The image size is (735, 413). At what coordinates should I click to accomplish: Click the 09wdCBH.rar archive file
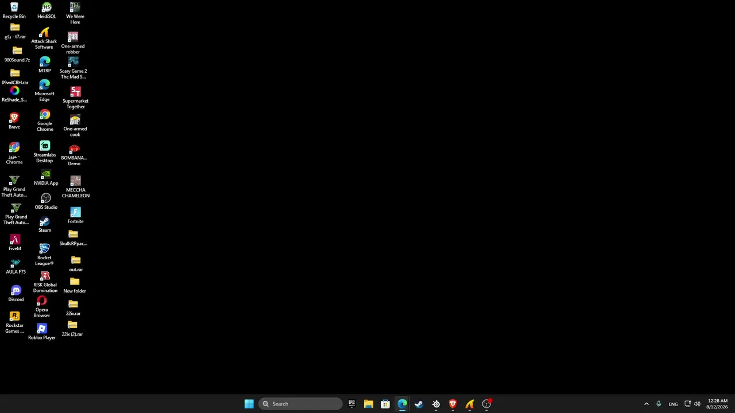pos(15,77)
